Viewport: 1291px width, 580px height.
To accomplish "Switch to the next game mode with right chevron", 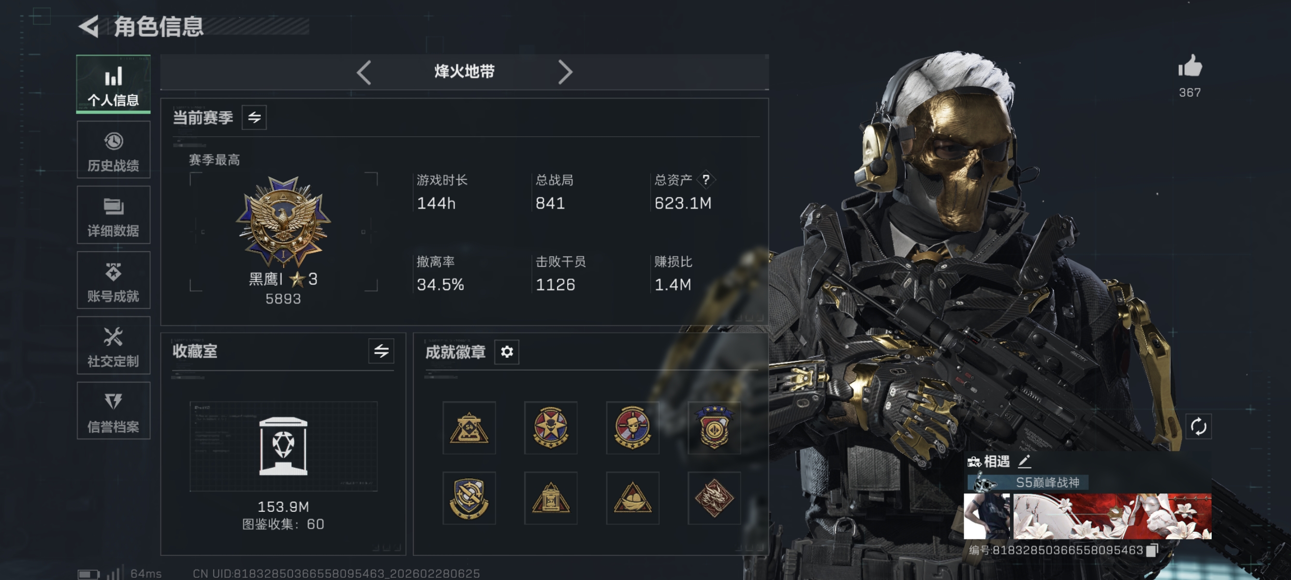I will click(565, 72).
